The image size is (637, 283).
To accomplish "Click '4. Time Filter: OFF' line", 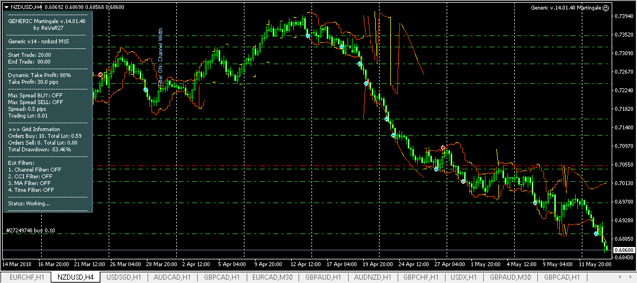I will (31, 190).
